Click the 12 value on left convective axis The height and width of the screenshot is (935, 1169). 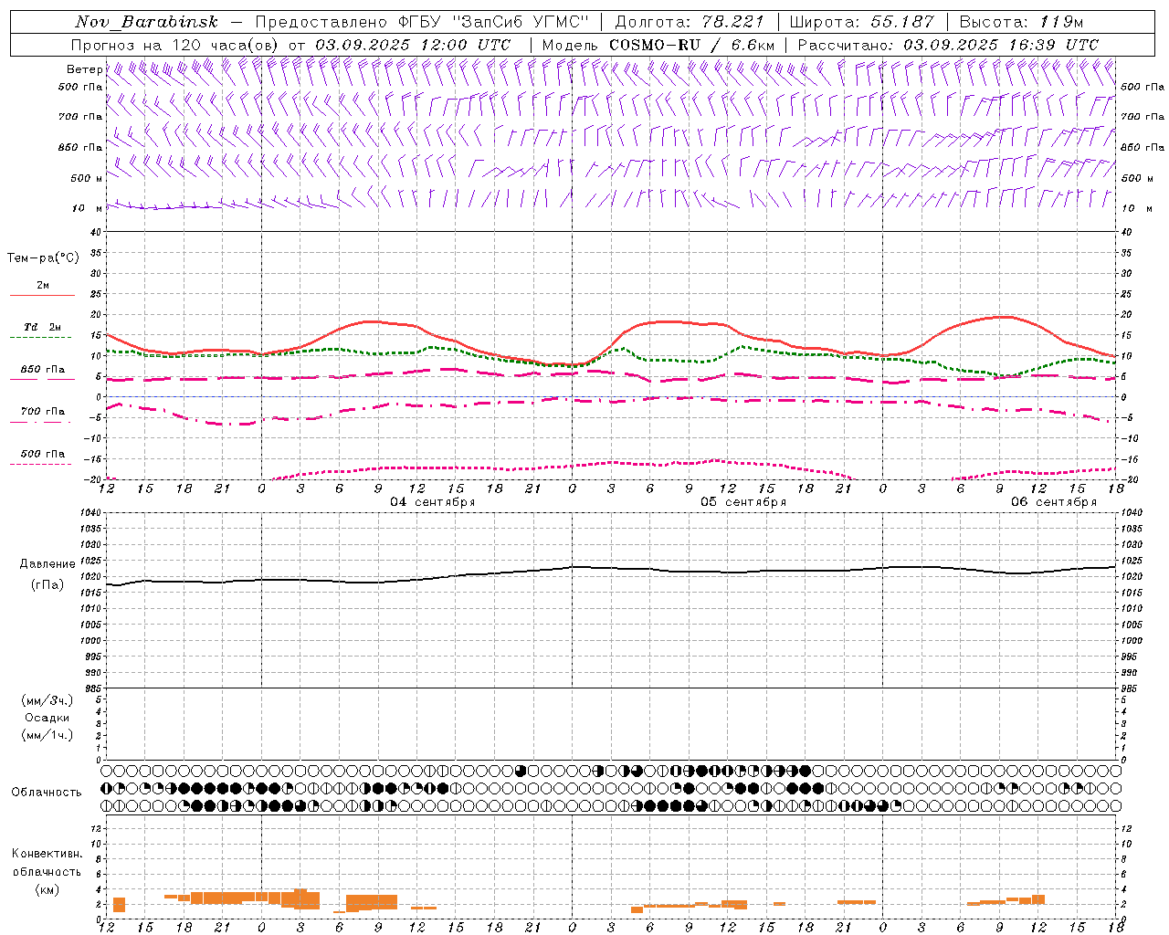pos(97,828)
